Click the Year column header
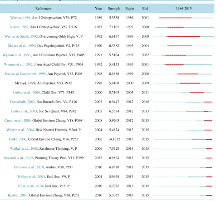Viewport: 216px width, 201px height. coord(98,9)
